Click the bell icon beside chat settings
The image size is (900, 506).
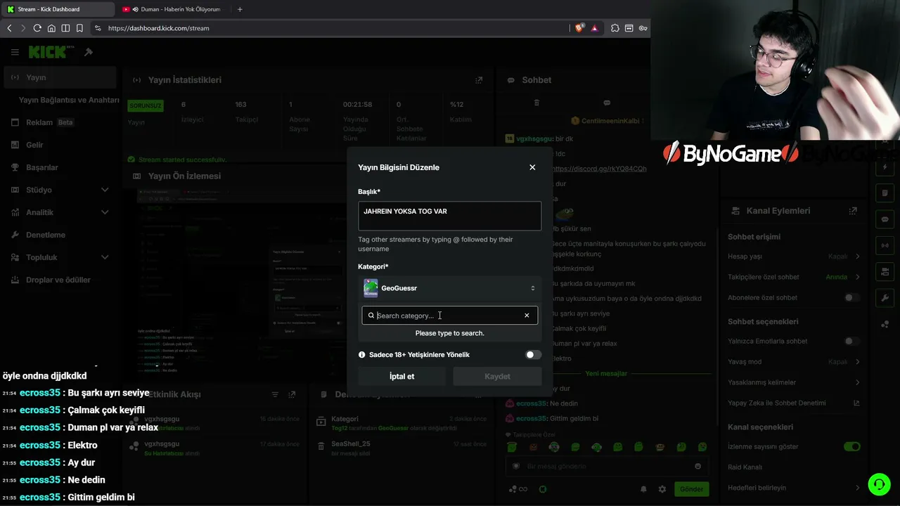pos(643,489)
